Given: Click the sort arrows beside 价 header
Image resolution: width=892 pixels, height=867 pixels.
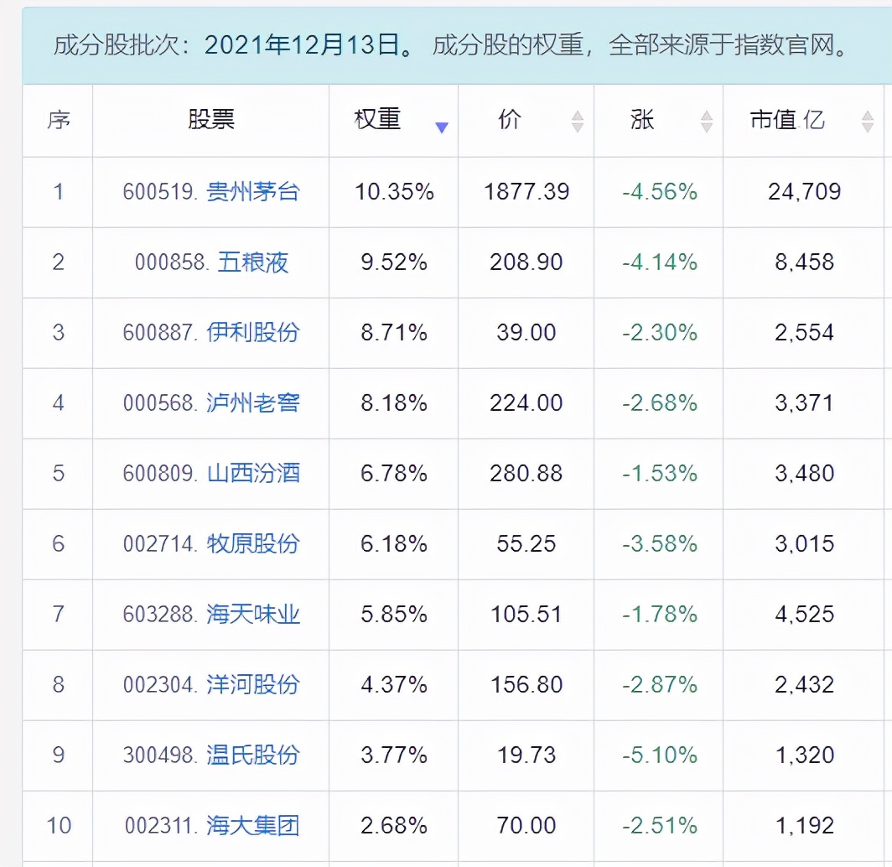Looking at the screenshot, I should coord(577,121).
